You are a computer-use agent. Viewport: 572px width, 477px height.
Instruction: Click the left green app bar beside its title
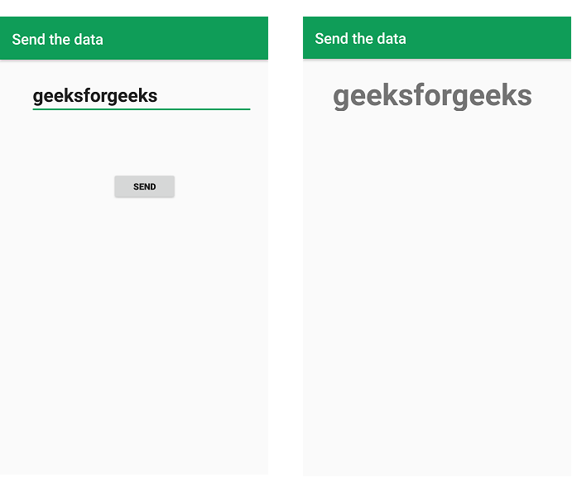(x=186, y=38)
